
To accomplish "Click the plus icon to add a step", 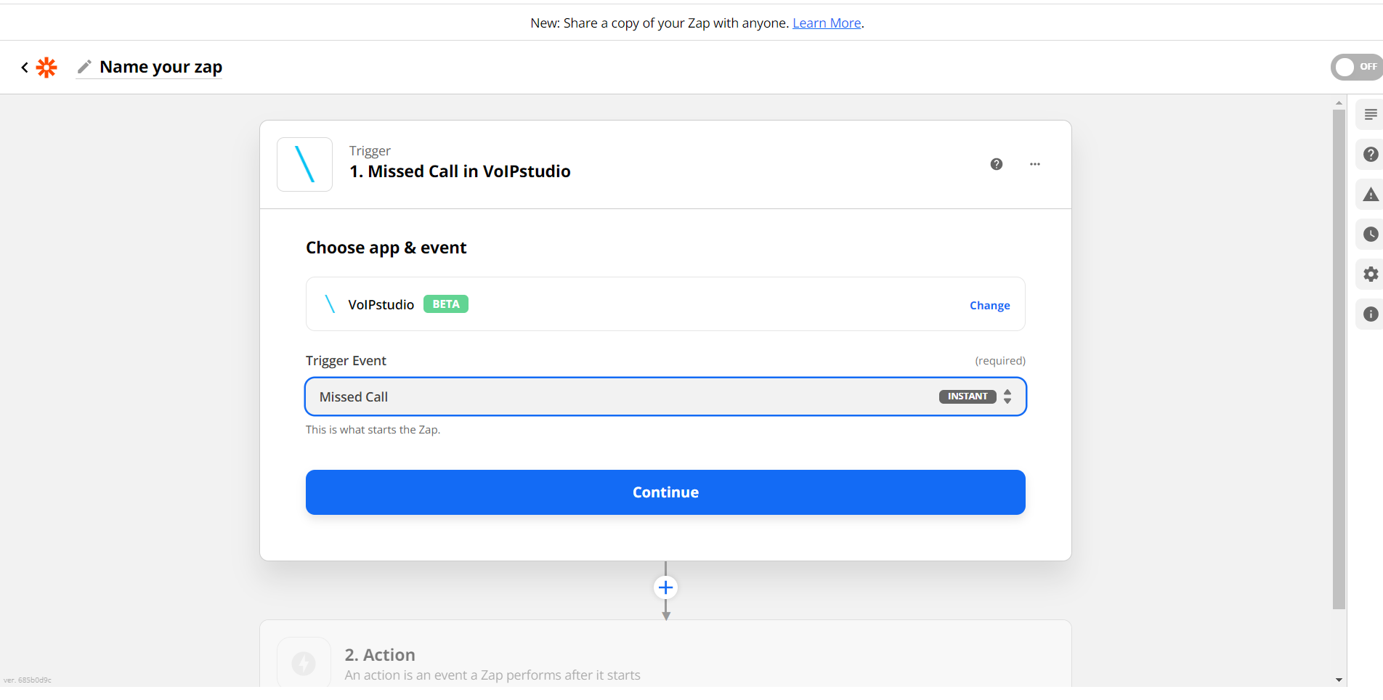I will 665,587.
